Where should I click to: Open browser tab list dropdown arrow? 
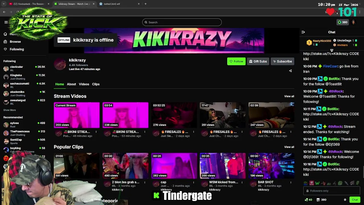coord(4,4)
